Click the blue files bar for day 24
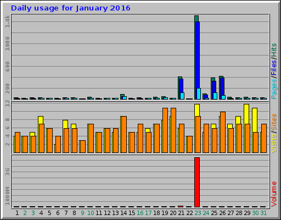This screenshot has width=281, height=220. click(206, 96)
